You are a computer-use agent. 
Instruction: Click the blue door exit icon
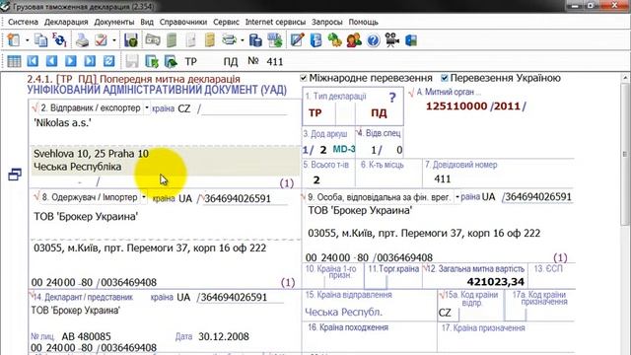411,40
